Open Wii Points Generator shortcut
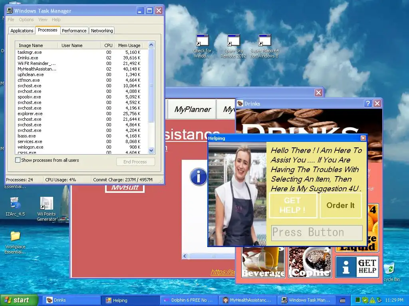 click(x=46, y=209)
